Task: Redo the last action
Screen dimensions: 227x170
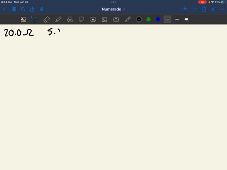Action: point(195,9)
